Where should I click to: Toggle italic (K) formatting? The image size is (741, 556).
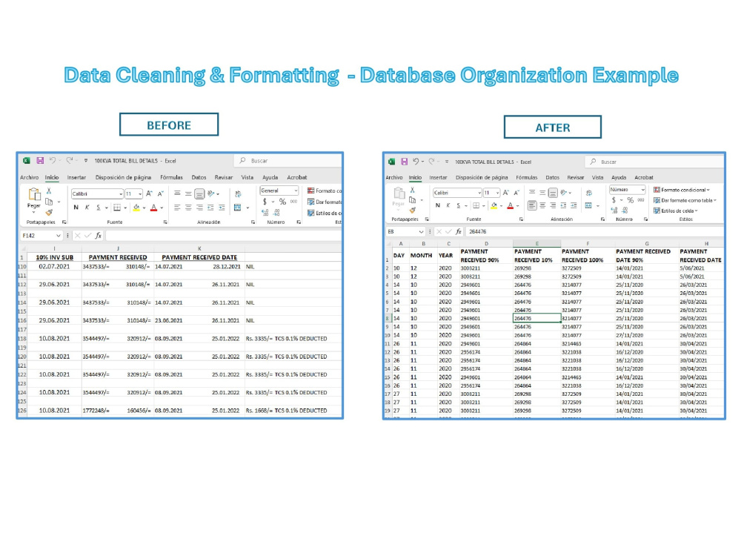(87, 206)
